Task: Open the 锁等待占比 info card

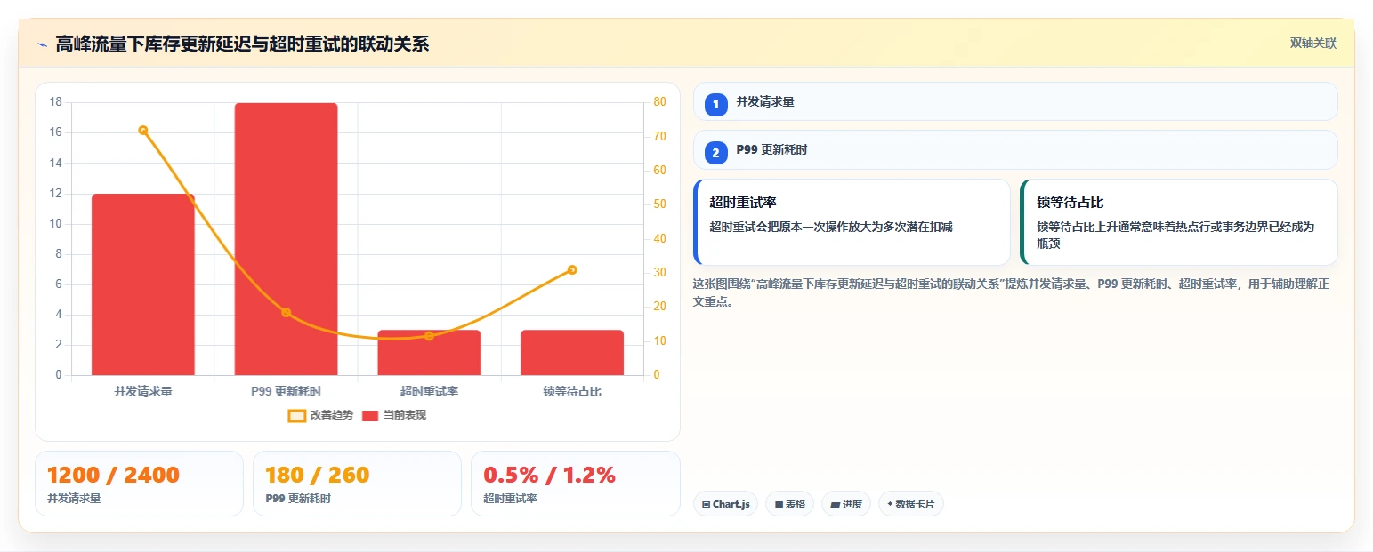Action: (x=1179, y=222)
